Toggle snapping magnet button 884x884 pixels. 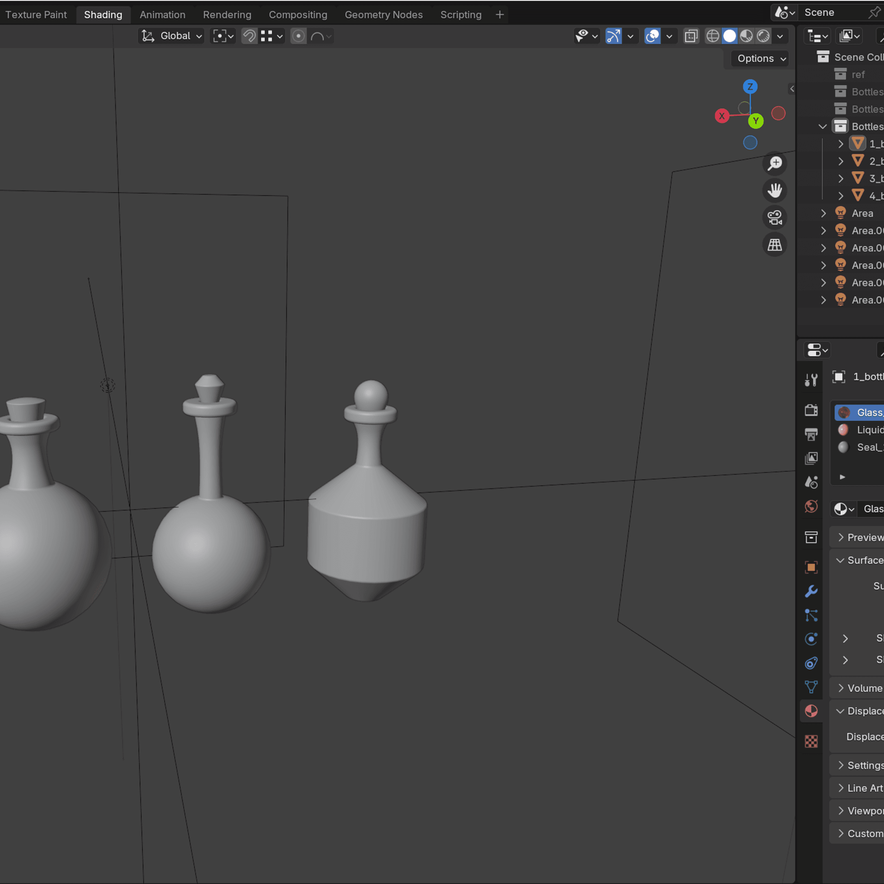pos(249,36)
